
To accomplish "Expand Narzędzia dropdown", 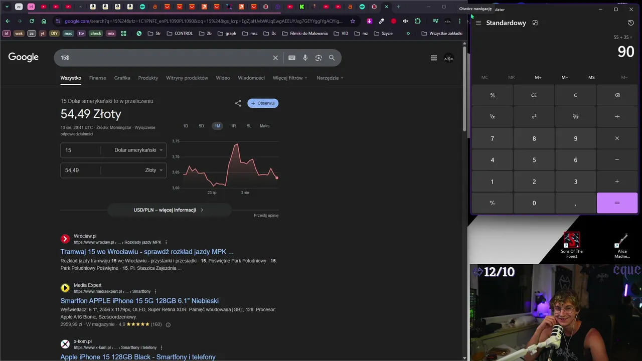I will [x=330, y=78].
